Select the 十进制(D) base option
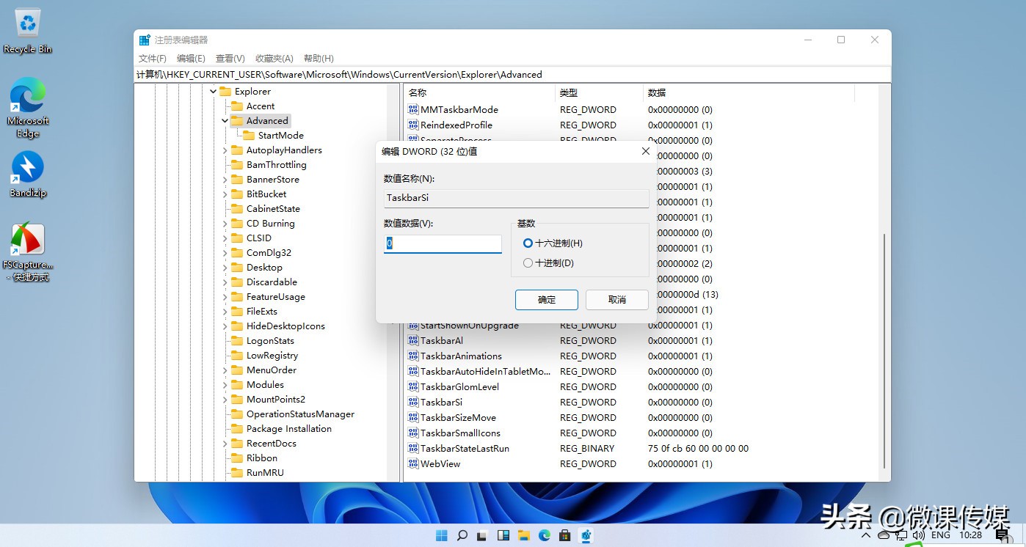 click(527, 263)
